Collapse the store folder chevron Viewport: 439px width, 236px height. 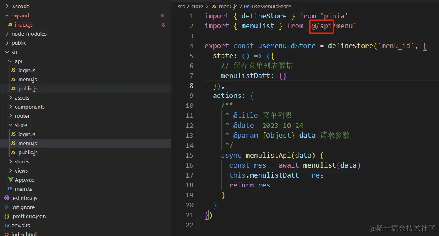point(10,125)
